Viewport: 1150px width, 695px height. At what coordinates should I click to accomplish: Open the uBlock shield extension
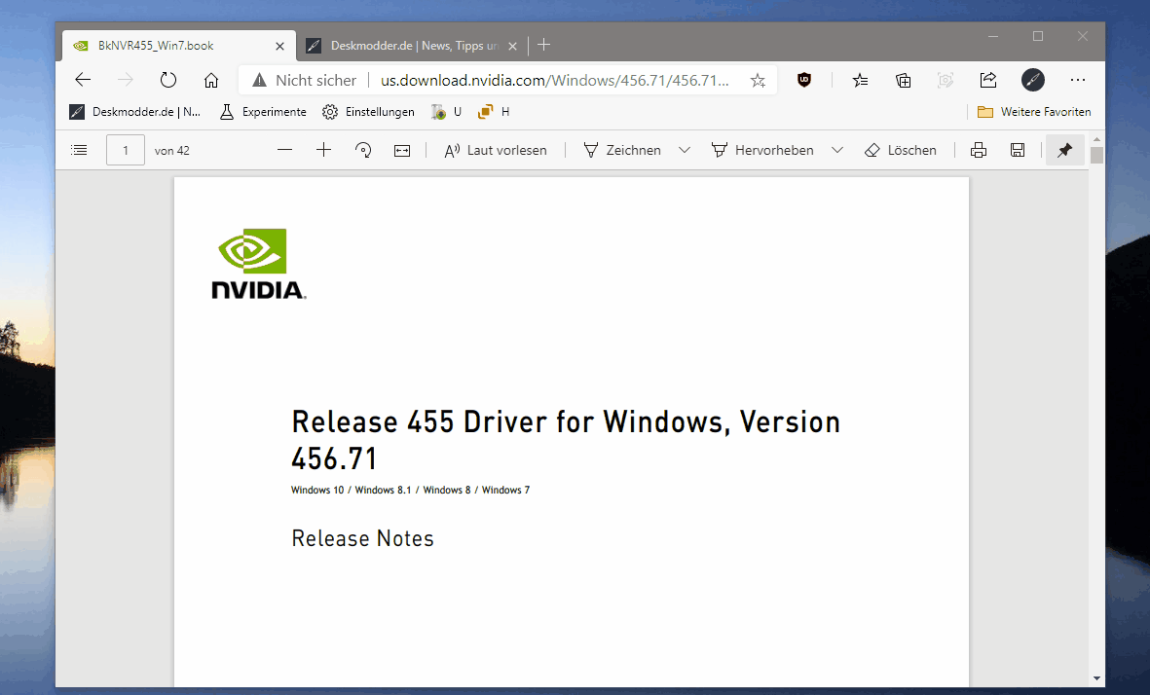point(803,80)
